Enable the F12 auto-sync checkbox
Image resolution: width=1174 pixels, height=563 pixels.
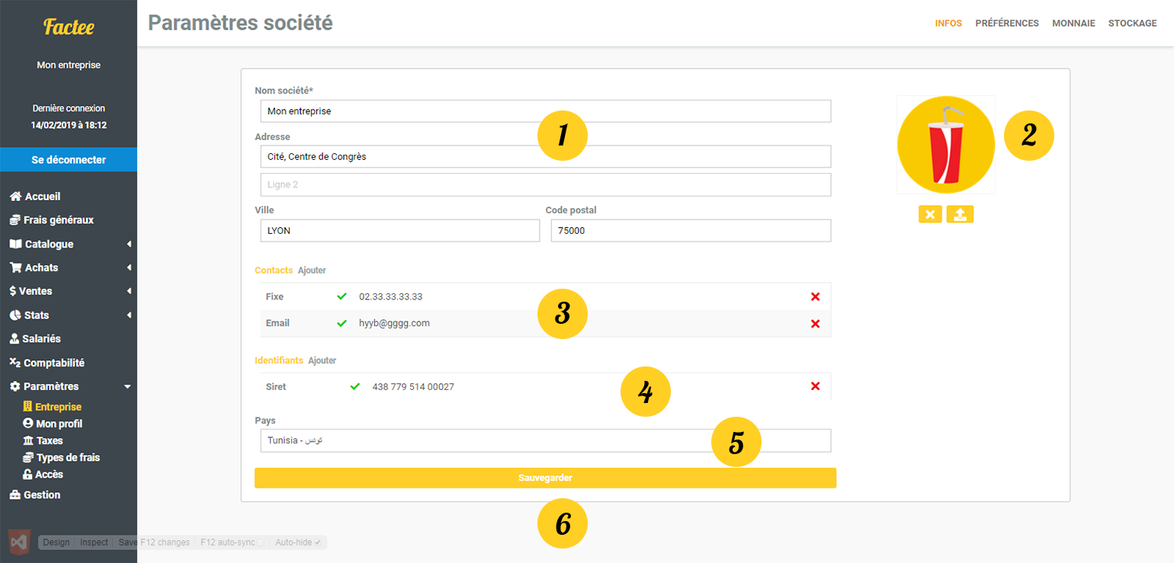click(261, 542)
